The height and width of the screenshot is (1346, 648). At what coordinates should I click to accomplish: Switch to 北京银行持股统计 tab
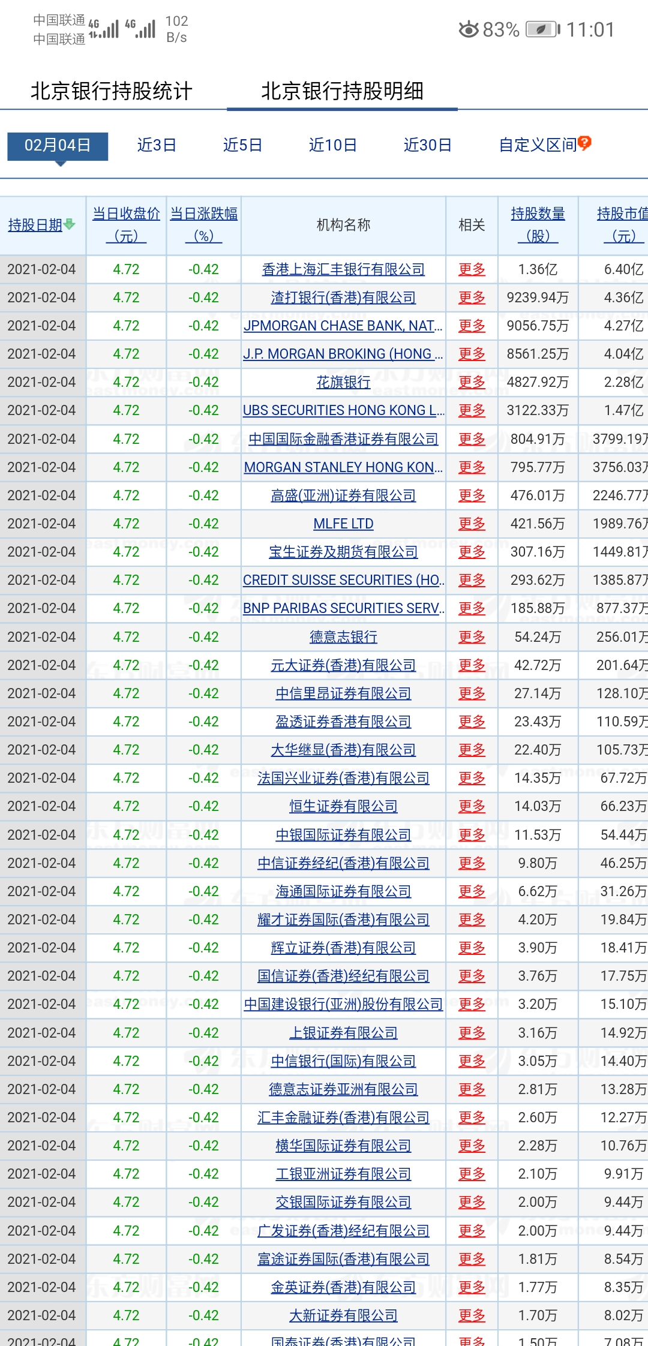(x=112, y=91)
